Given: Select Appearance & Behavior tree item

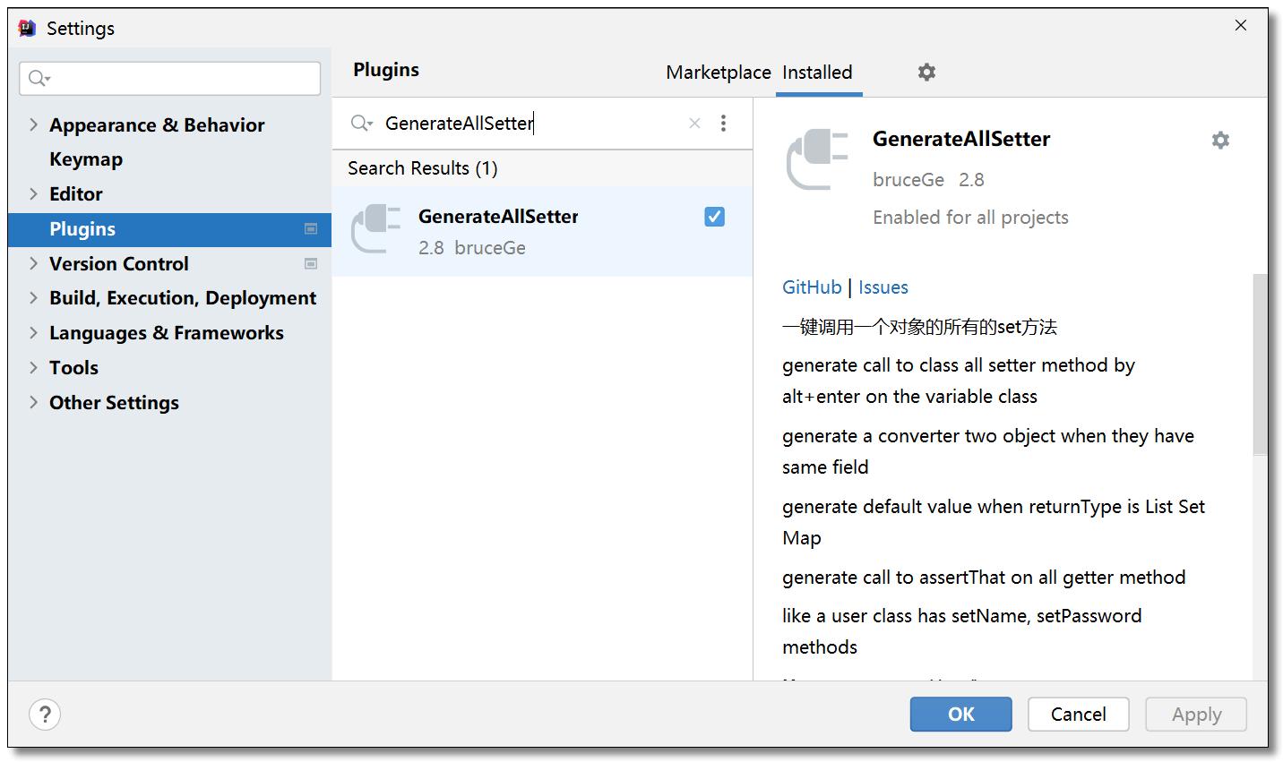Looking at the screenshot, I should click(157, 125).
